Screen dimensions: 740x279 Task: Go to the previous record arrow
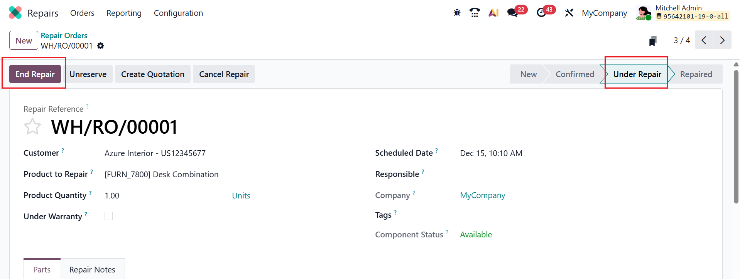pos(704,40)
